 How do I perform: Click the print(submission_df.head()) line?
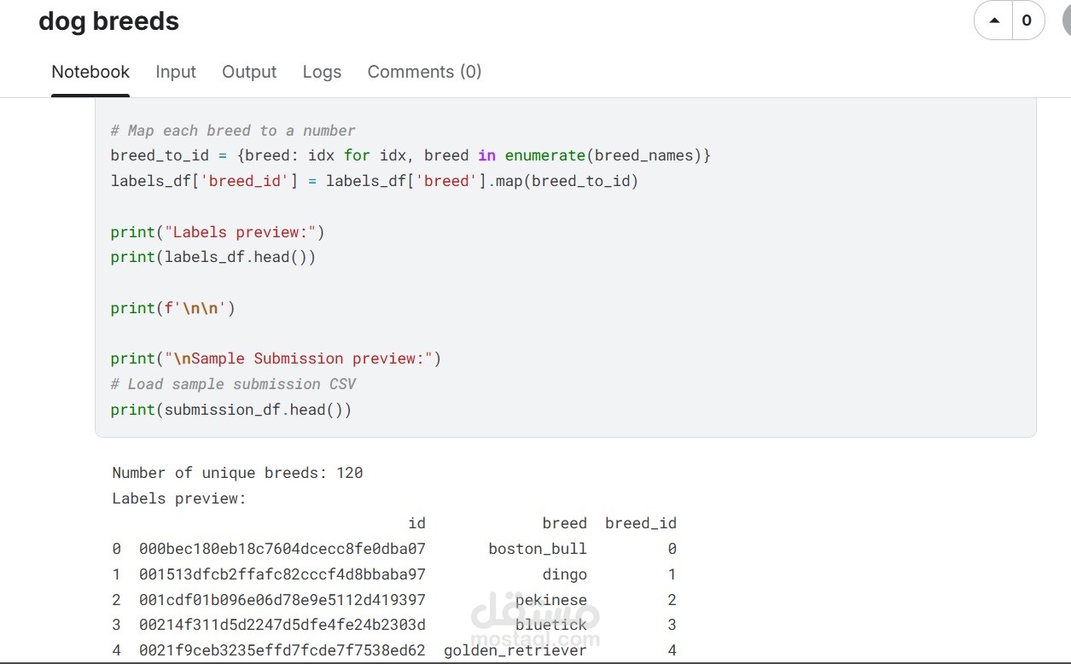coord(231,410)
